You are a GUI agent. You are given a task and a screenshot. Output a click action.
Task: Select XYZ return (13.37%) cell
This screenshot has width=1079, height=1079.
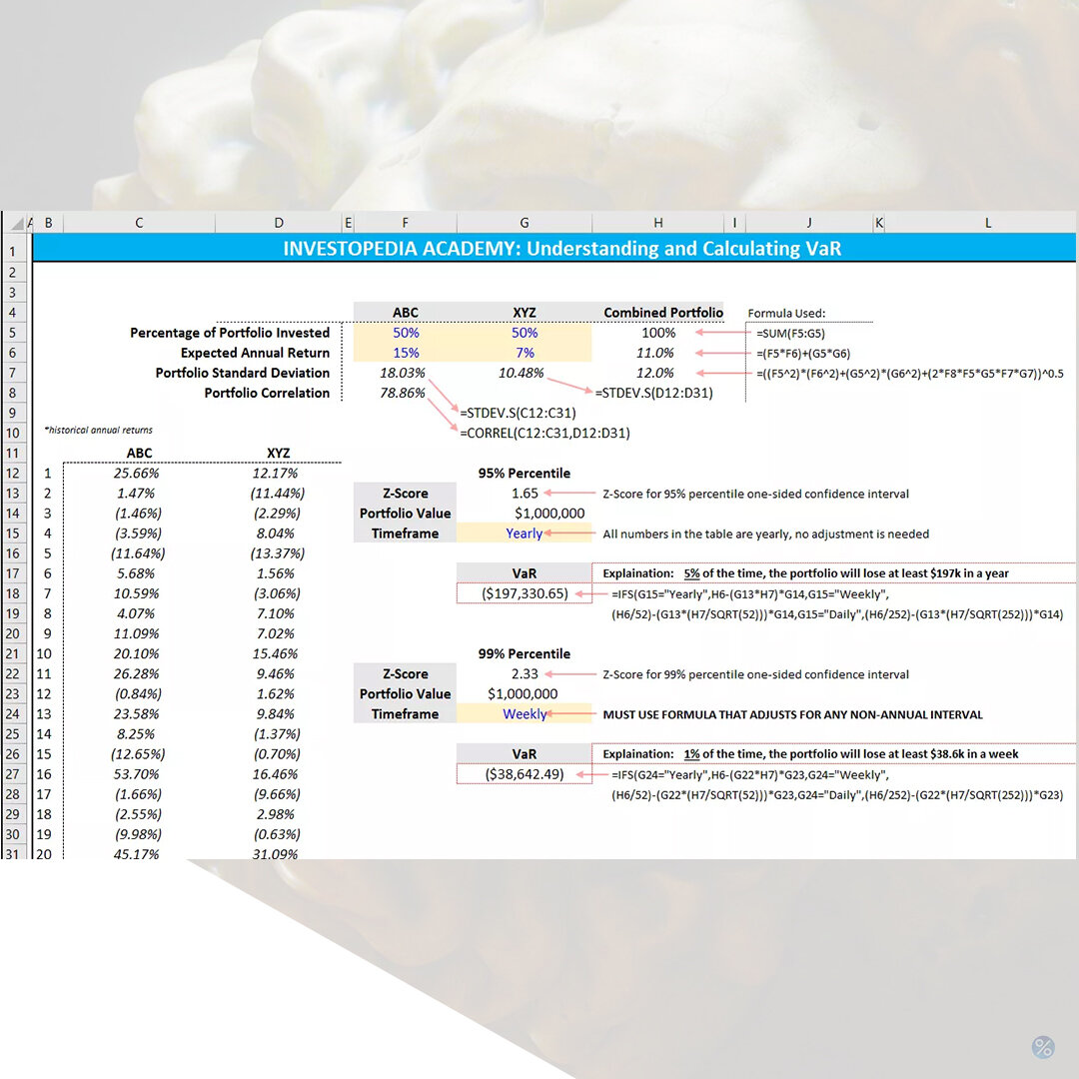[278, 553]
